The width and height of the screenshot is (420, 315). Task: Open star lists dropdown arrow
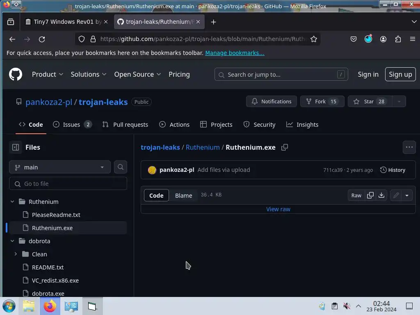(x=399, y=102)
